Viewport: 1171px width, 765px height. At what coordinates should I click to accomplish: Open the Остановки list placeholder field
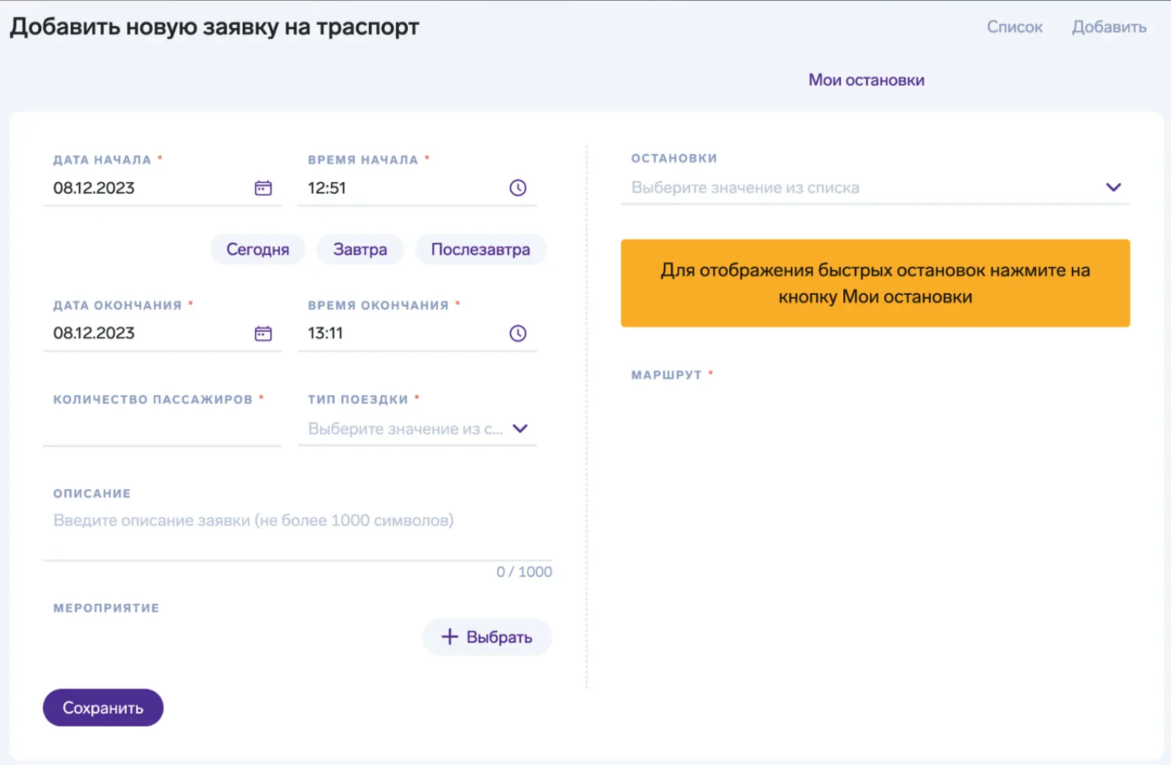875,188
